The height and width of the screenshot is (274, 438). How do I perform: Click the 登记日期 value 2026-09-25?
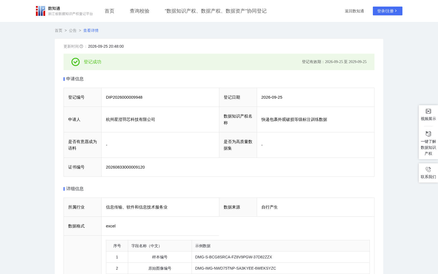tap(272, 97)
